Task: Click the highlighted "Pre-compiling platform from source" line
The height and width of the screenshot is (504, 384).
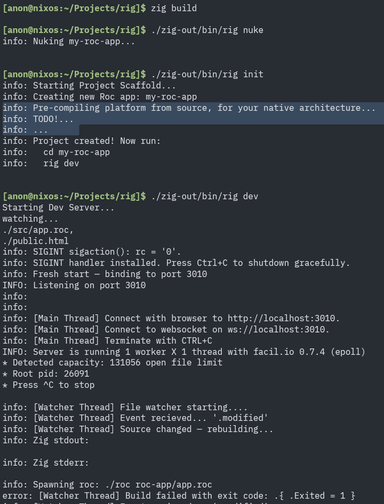Action: tap(189, 108)
